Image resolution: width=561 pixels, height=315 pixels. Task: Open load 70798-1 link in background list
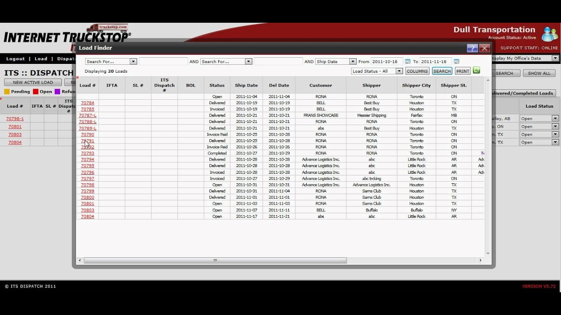(15, 119)
